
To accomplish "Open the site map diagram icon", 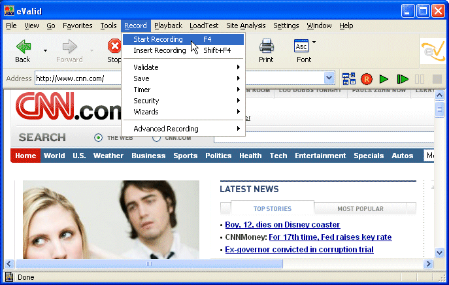I will 349,79.
